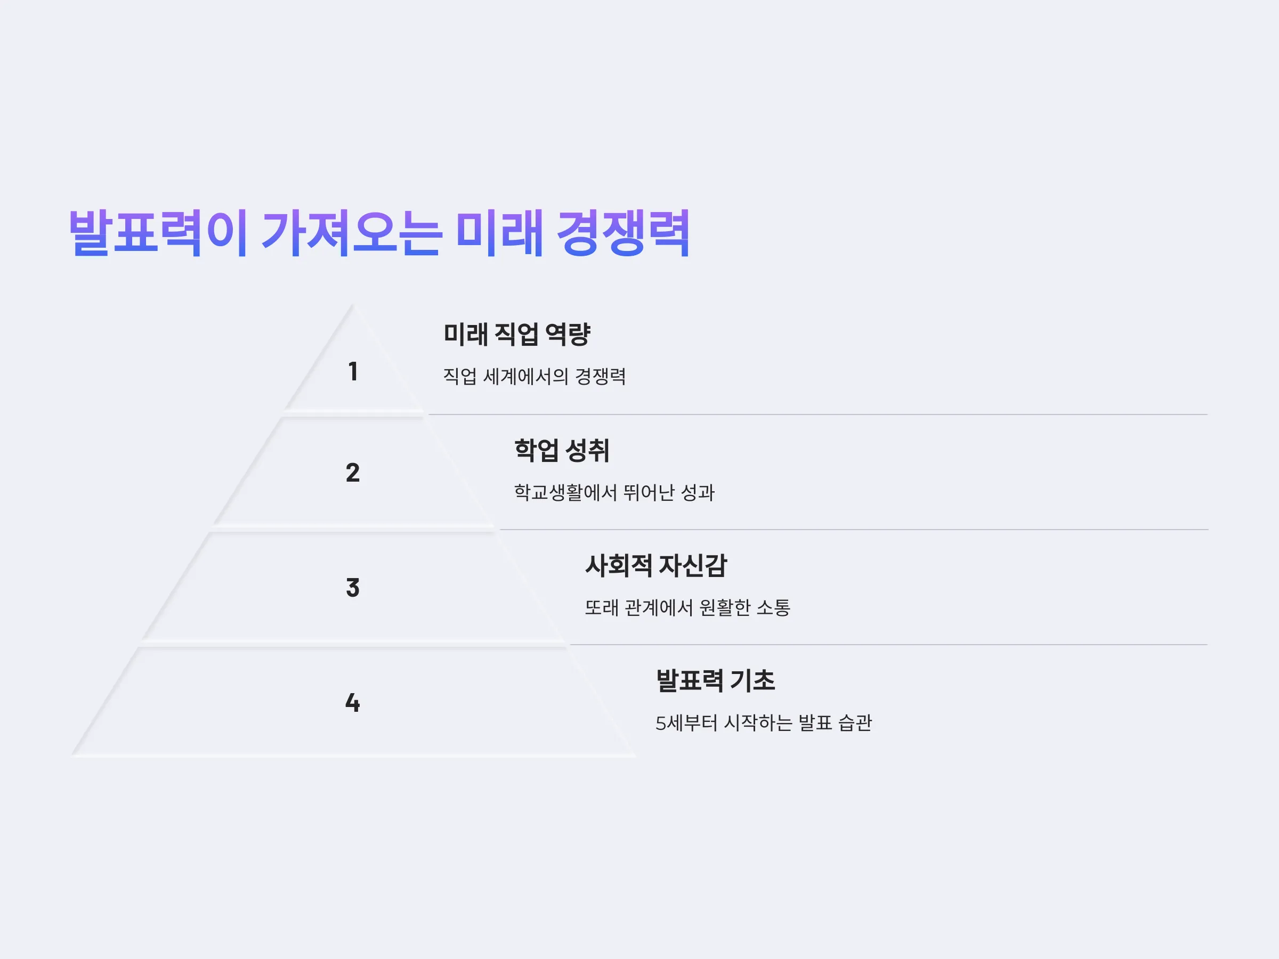Select pyramid tier number 1
Viewport: 1279px width, 959px height.
[353, 371]
